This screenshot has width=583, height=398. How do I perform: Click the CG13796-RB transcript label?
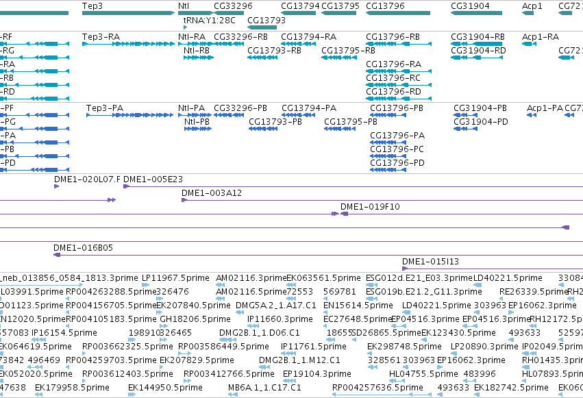click(393, 37)
